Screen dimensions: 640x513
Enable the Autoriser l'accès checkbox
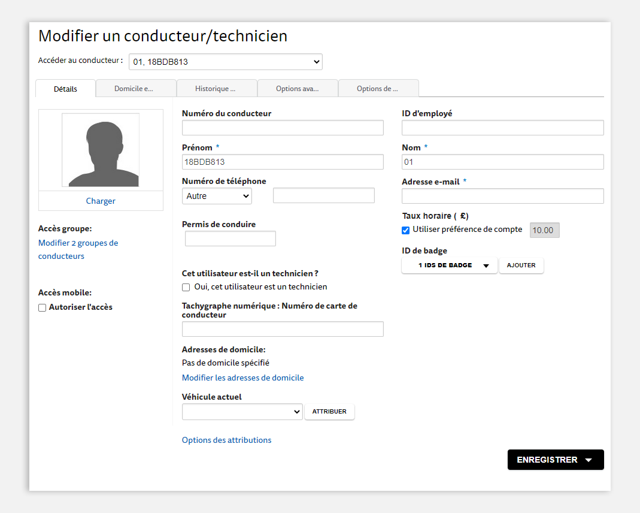tap(42, 307)
